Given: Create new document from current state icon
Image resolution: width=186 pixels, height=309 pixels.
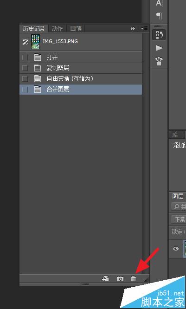Looking at the screenshot, I should (x=105, y=279).
